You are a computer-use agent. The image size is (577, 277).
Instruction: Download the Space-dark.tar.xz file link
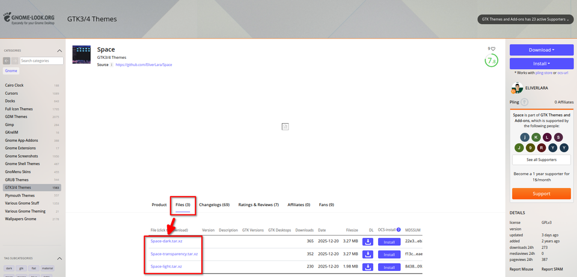pos(166,242)
